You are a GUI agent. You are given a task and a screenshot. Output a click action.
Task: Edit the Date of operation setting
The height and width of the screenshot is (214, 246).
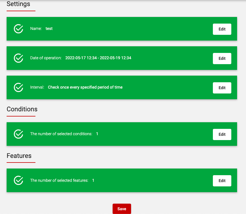point(222,58)
